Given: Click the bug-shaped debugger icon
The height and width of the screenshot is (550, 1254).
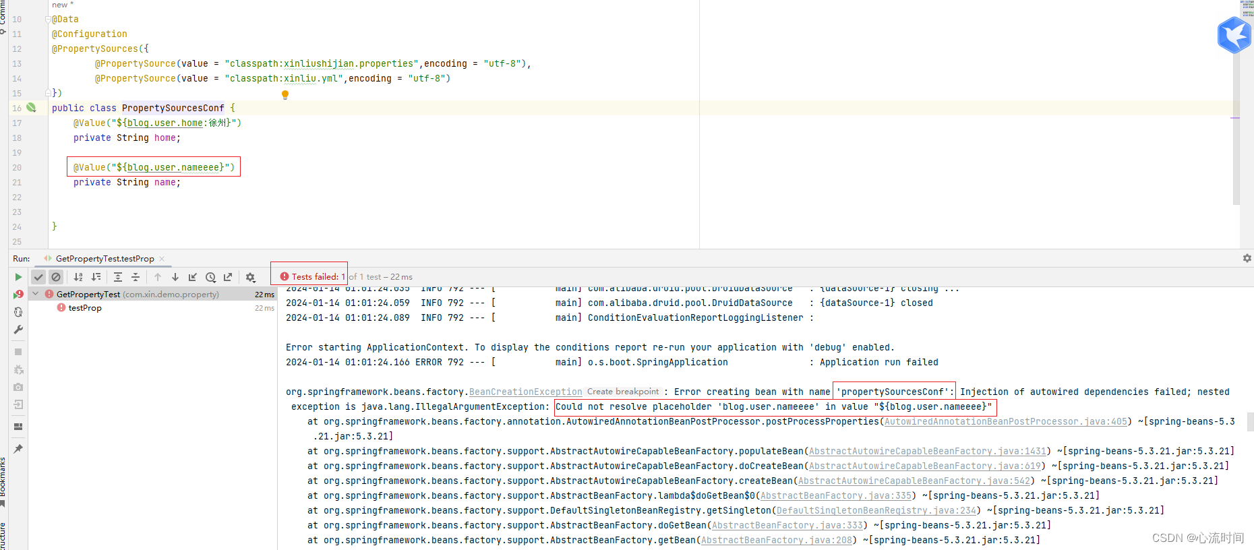Looking at the screenshot, I should pos(18,369).
